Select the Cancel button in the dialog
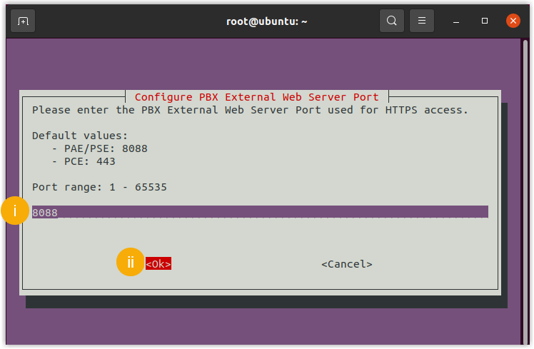This screenshot has height=349, width=534. click(x=346, y=264)
